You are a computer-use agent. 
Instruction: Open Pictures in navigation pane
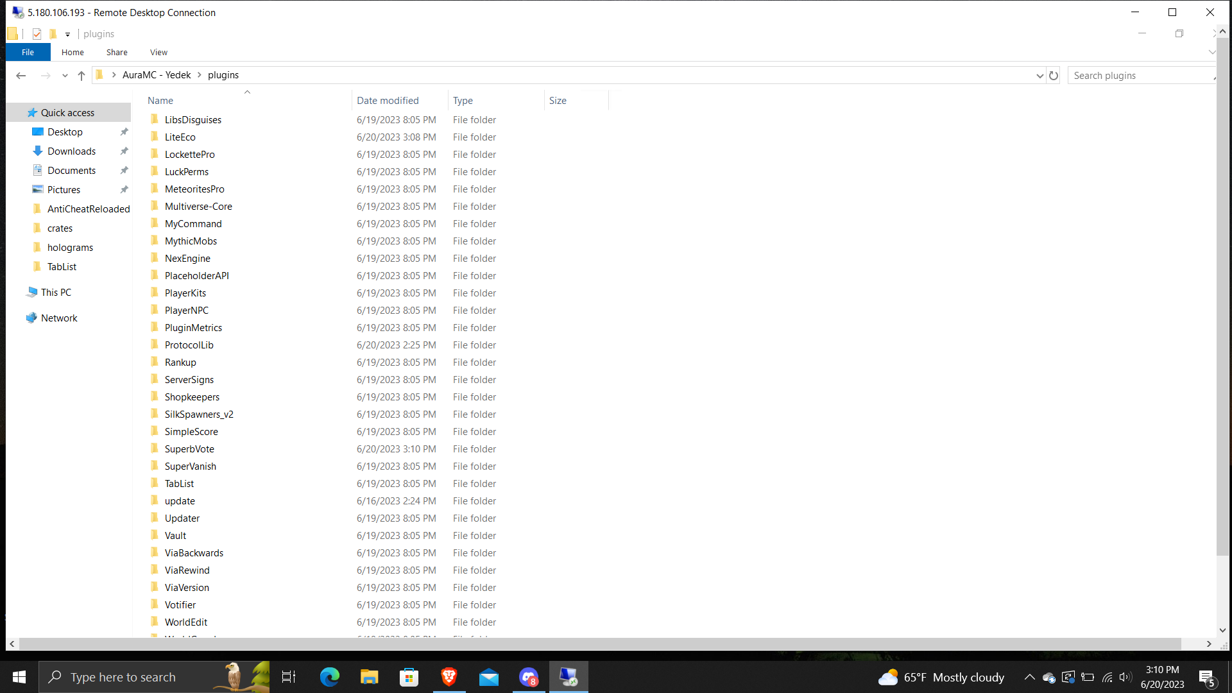[x=64, y=190]
